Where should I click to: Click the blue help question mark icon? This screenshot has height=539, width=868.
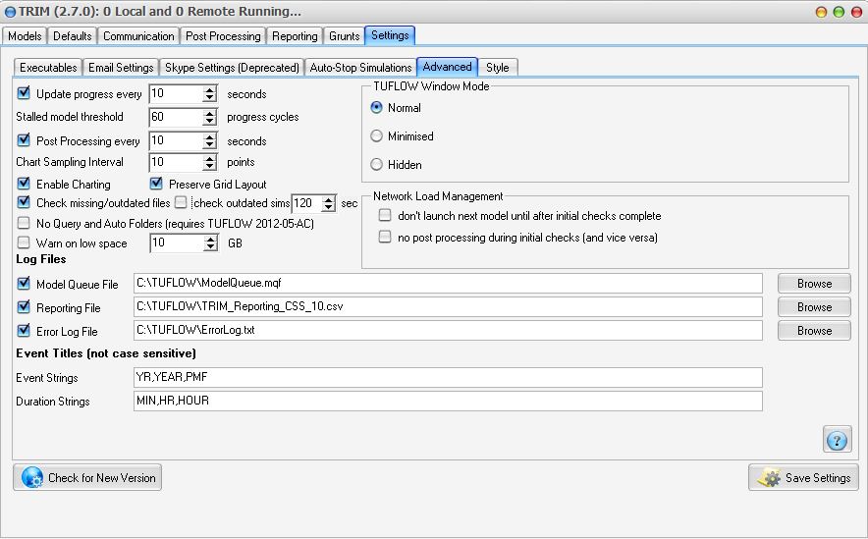(x=837, y=440)
